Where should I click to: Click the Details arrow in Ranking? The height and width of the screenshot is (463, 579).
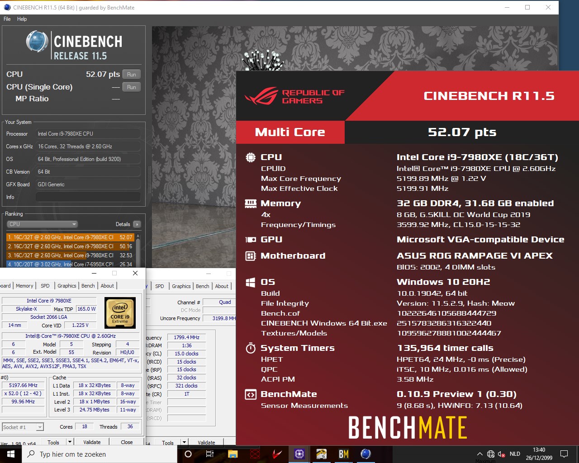tap(137, 224)
